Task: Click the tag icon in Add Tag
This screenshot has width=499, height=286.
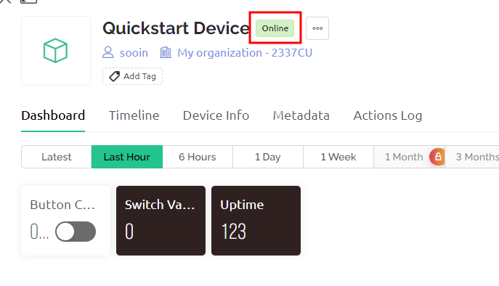Action: [114, 76]
